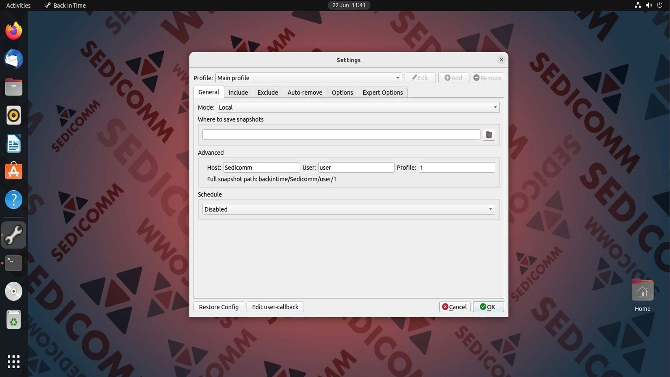Open the Files manager dock icon

(14, 87)
